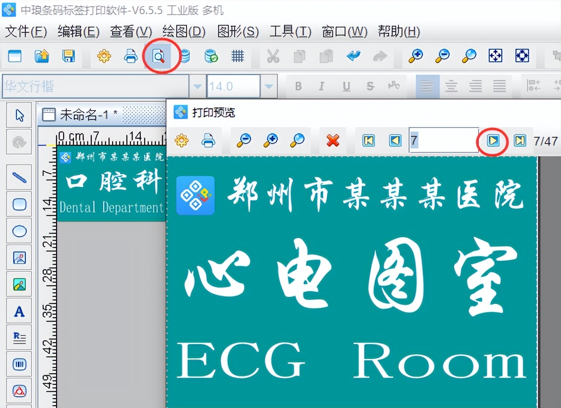
Task: Open document settings gear in main toolbar
Action: [104, 56]
